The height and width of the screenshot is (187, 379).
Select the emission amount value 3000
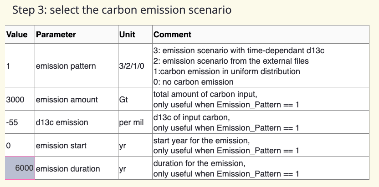pyautogui.click(x=15, y=99)
